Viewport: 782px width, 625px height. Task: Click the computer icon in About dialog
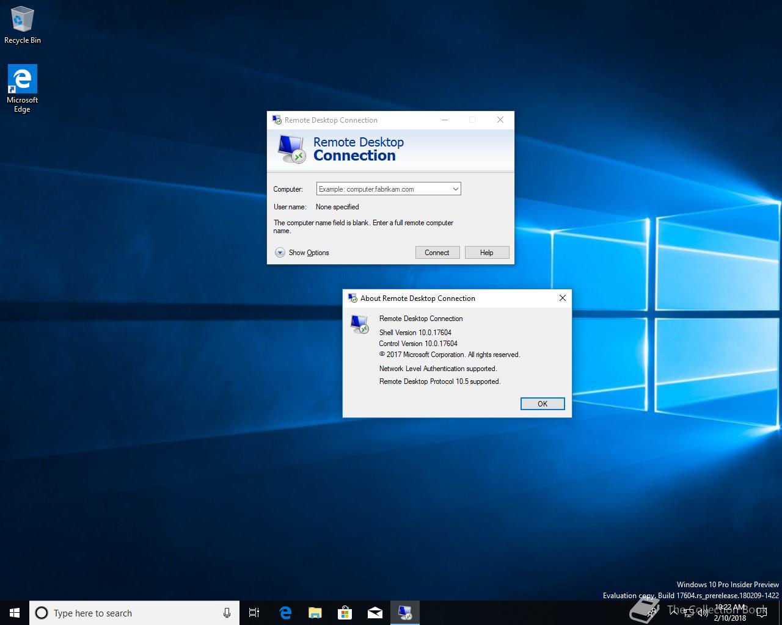click(360, 323)
